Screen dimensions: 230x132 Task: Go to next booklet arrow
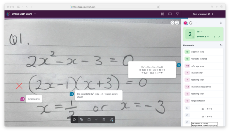coord(219,37)
